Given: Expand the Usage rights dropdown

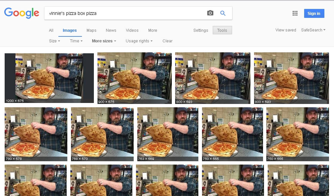Looking at the screenshot, I should pos(139,41).
